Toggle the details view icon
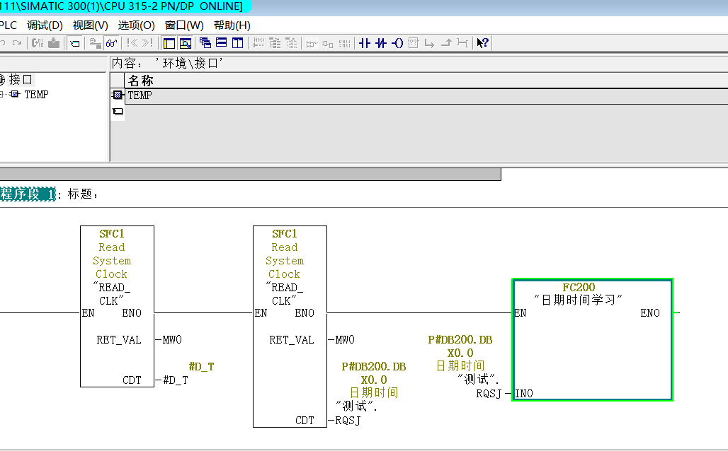The image size is (728, 451). point(186,43)
